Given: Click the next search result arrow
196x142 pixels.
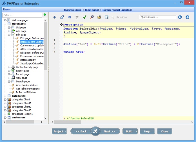Looking at the screenshot, I should point(187,17).
